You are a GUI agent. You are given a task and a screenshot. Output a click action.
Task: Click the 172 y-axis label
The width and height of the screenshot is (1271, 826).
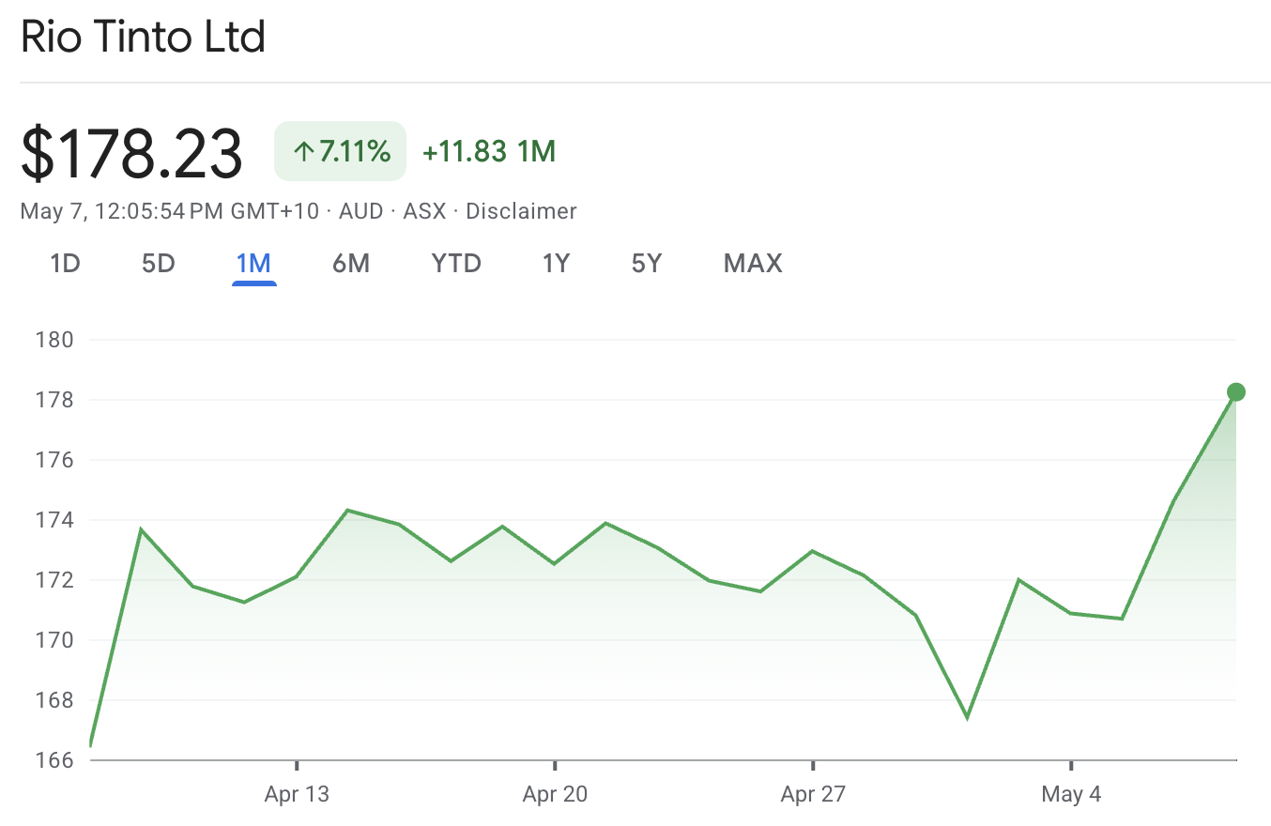[x=54, y=579]
